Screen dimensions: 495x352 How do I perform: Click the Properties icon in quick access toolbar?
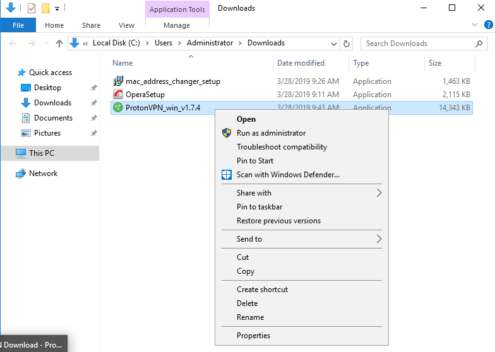(32, 8)
